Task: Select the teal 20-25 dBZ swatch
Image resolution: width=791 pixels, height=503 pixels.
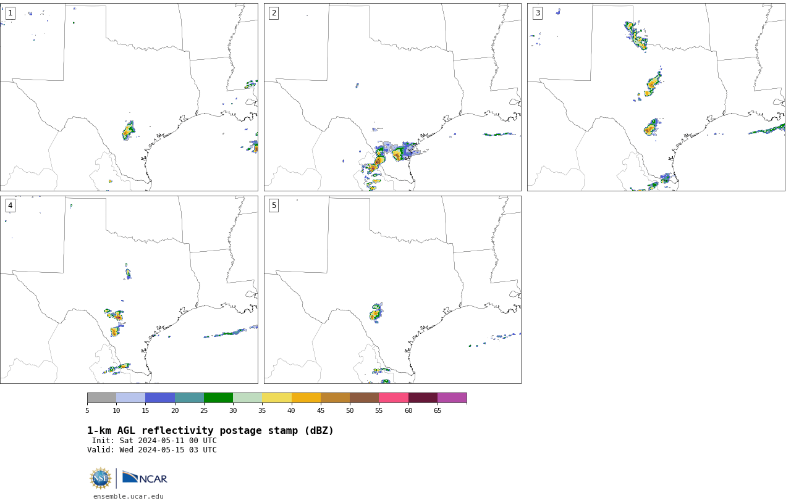Action: (x=189, y=397)
